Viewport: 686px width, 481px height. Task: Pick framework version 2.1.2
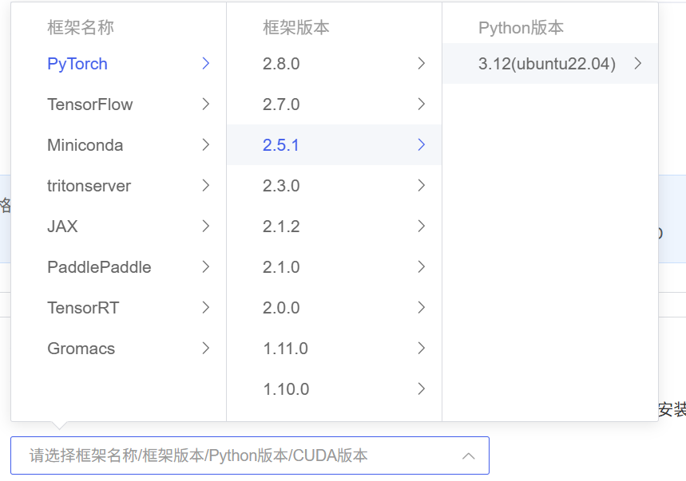point(335,227)
